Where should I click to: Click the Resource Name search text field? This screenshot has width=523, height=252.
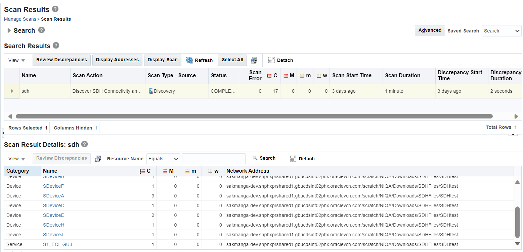pos(214,159)
